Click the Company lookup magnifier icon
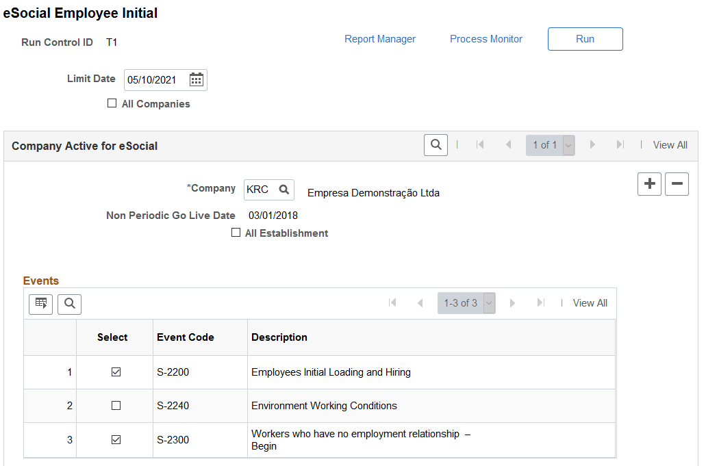The height and width of the screenshot is (466, 706). 284,190
